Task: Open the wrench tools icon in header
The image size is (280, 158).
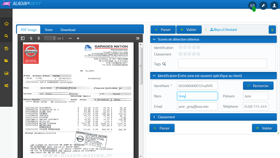Action: tap(263, 6)
